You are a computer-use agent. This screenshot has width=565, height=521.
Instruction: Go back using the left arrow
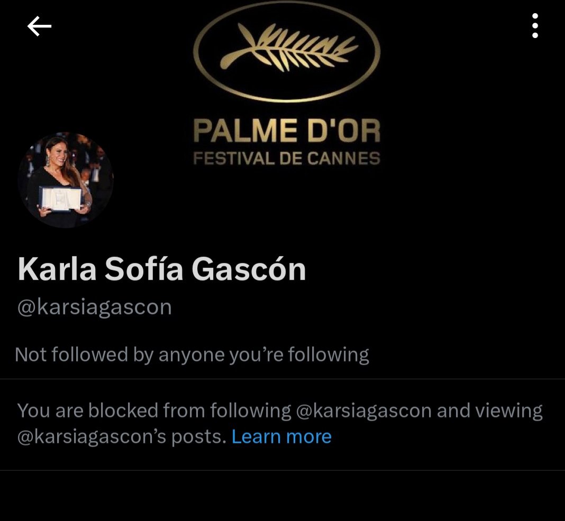(39, 26)
